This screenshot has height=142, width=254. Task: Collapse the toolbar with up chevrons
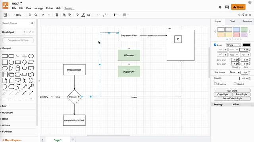(250, 15)
